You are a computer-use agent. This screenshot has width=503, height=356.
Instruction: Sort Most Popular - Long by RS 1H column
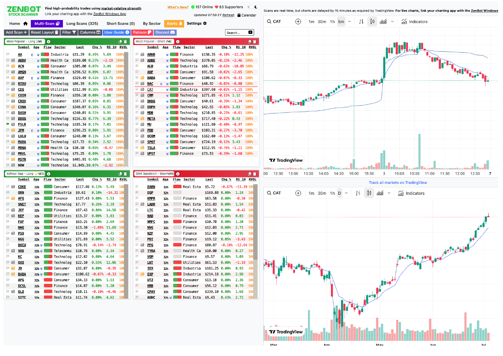111,47
